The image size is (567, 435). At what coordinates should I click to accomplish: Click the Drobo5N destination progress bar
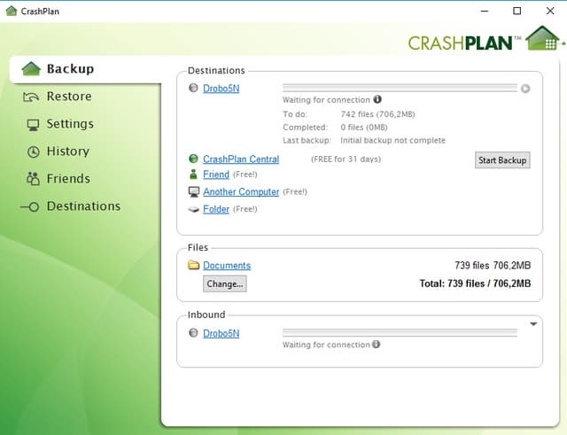tap(400, 88)
